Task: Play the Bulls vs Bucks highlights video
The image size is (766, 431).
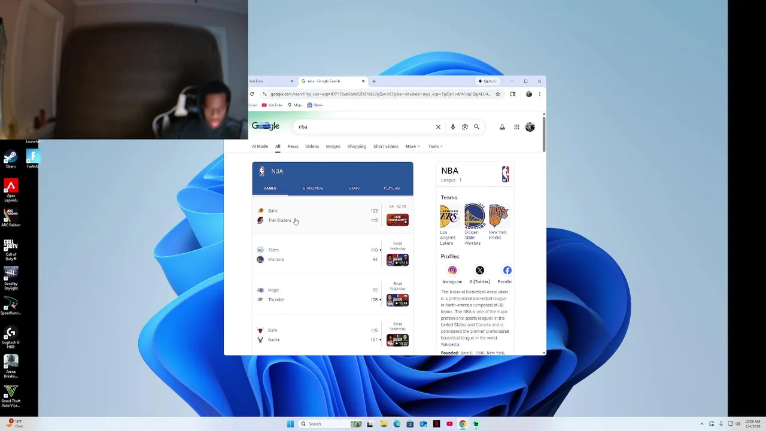Action: [x=397, y=340]
